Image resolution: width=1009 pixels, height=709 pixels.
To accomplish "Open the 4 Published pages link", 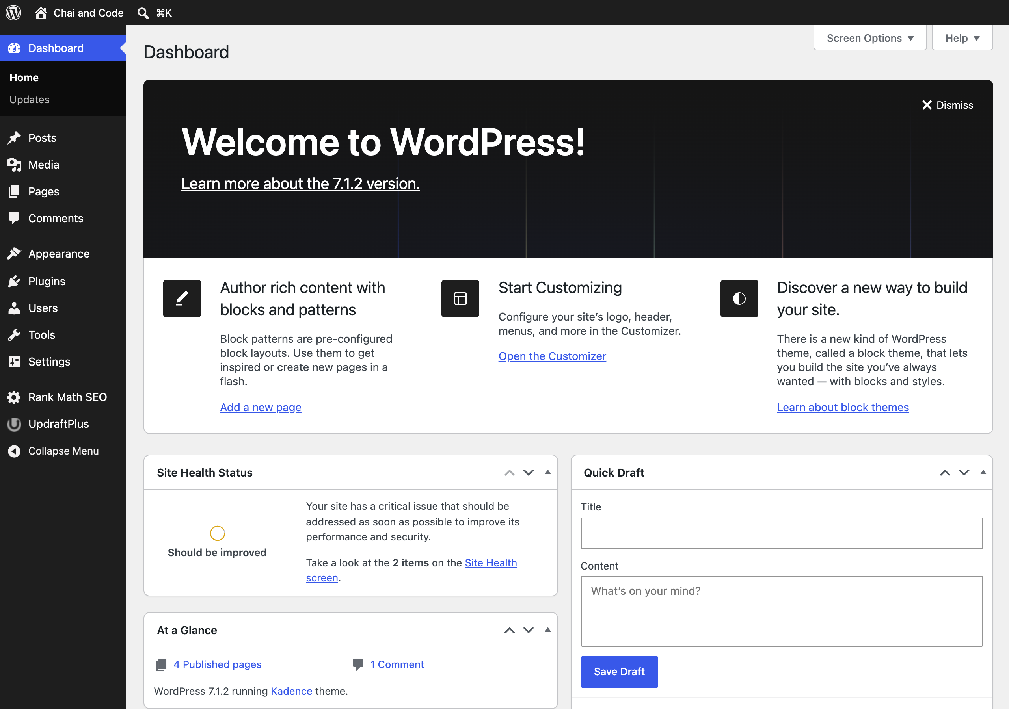I will pos(217,664).
